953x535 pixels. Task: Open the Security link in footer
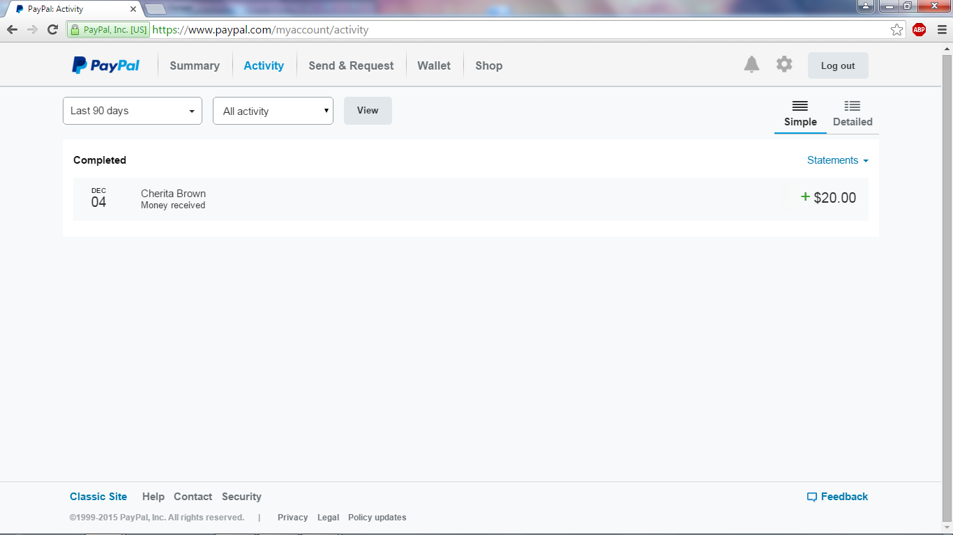click(241, 497)
